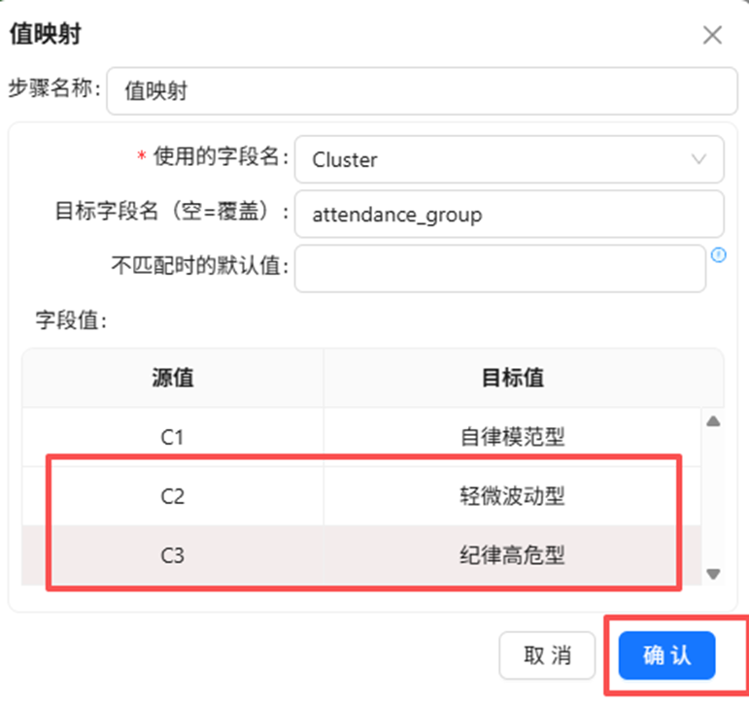Click the blue info icon beside default value
The width and height of the screenshot is (749, 704).
point(719,255)
